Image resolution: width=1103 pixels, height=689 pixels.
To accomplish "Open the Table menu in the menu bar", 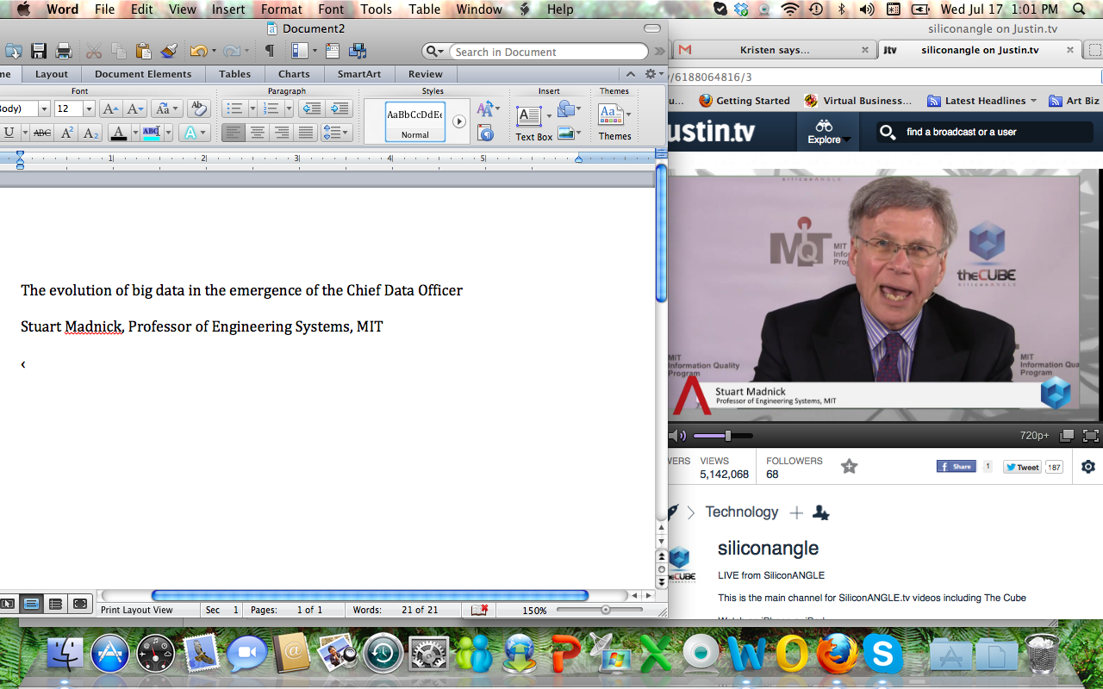I will (x=424, y=9).
